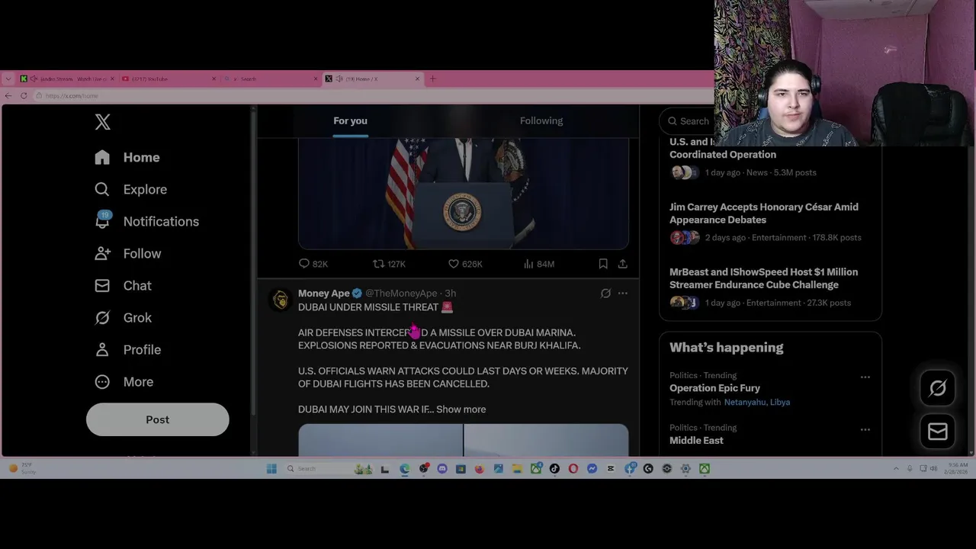This screenshot has height=549, width=976.
Task: Open Firefox from the taskbar
Action: click(480, 469)
